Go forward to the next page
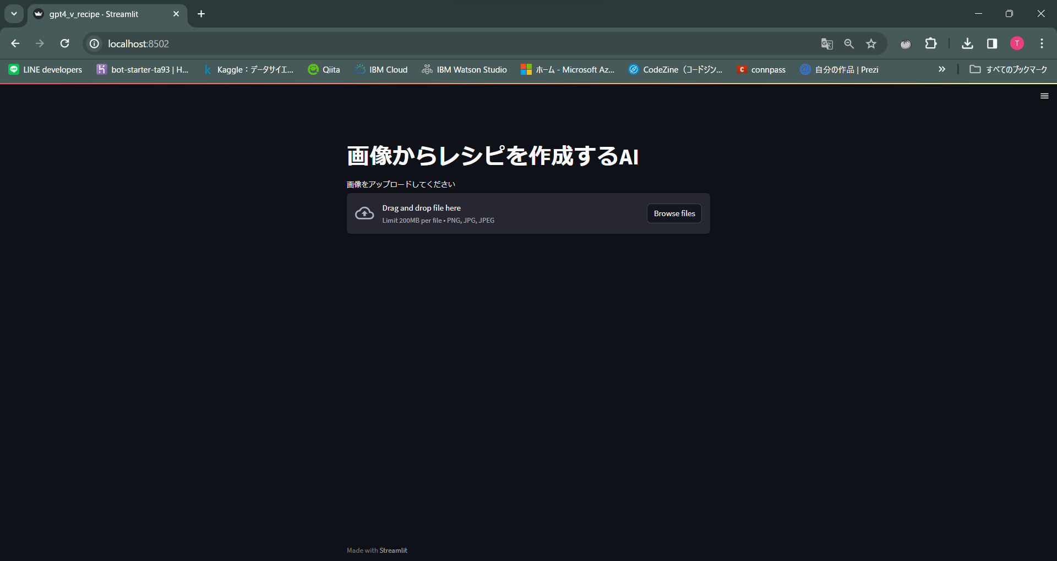The width and height of the screenshot is (1057, 561). 40,43
